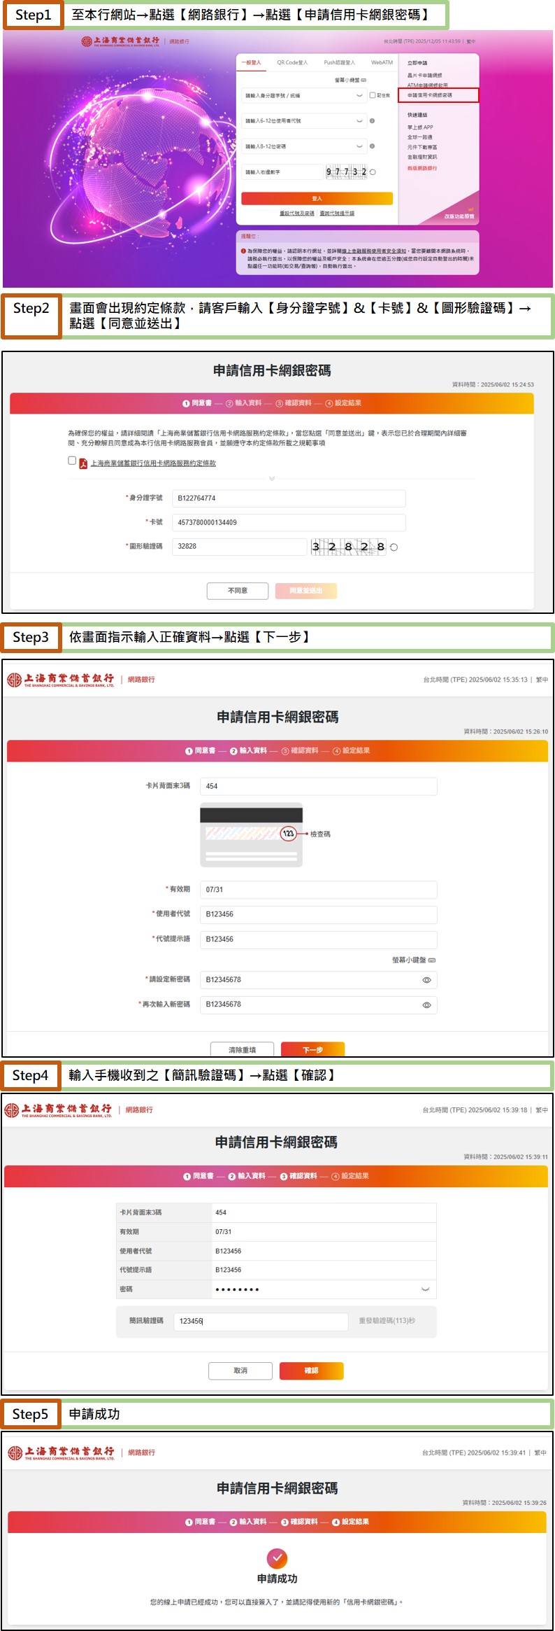Open 舊版網路銀行 red link
This screenshot has width=555, height=1631.
click(x=422, y=168)
